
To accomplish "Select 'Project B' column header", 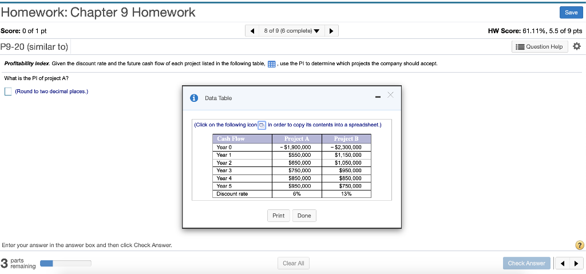I will click(346, 138).
